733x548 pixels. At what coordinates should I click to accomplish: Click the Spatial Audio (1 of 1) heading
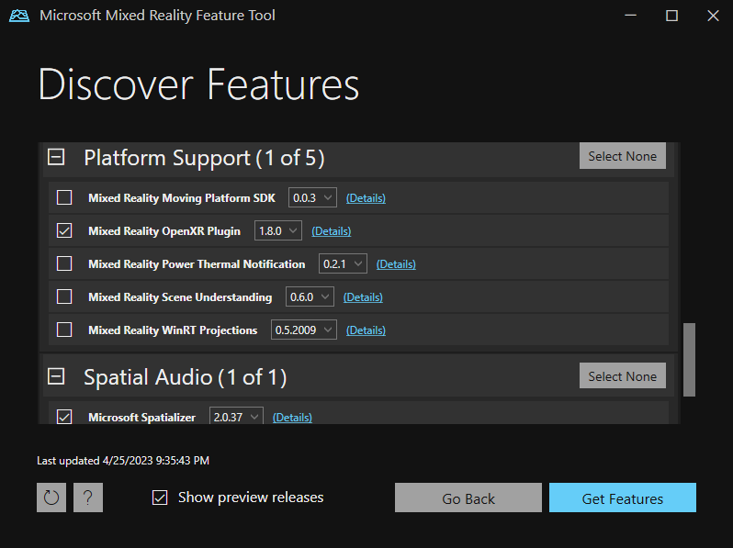(186, 377)
